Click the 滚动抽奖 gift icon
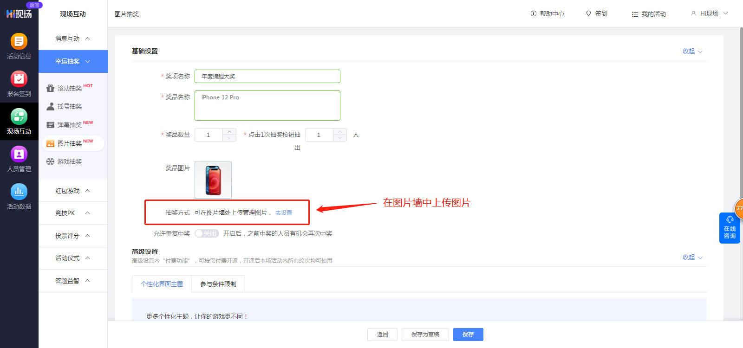This screenshot has width=743, height=348. tap(50, 88)
